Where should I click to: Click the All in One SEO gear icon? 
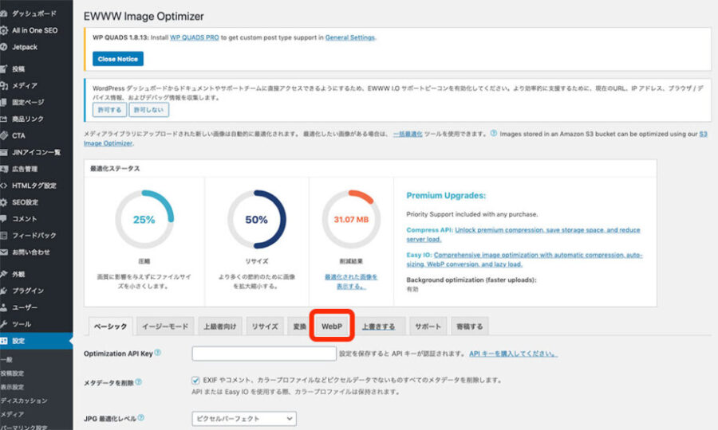[x=4, y=30]
